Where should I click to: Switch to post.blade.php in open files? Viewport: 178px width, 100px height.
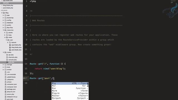click(x=8, y=8)
